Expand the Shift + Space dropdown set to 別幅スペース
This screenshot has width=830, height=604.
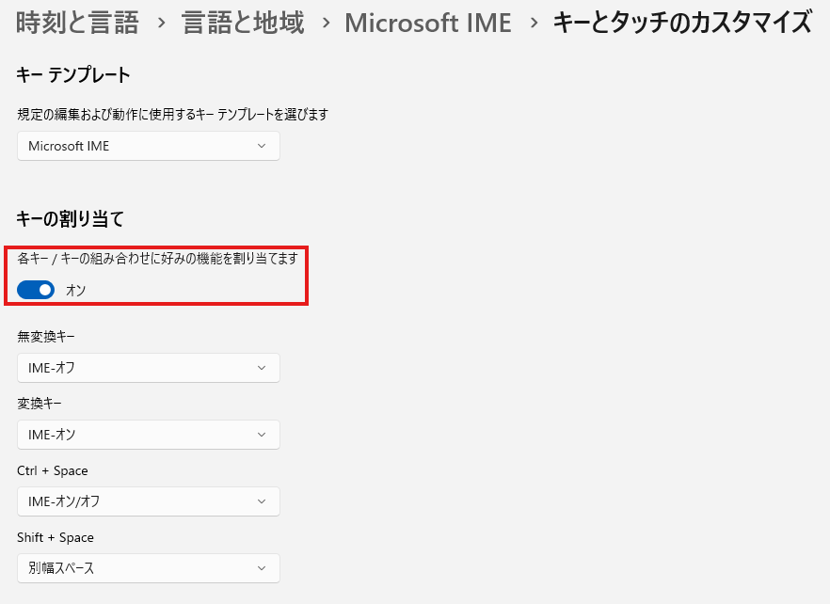pyautogui.click(x=148, y=568)
